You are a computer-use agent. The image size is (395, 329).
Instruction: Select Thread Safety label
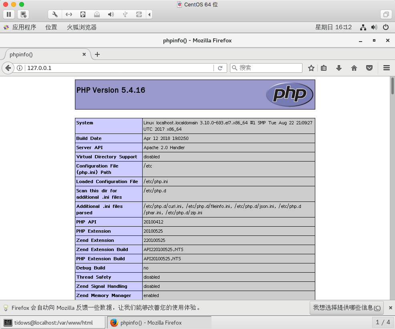click(94, 277)
